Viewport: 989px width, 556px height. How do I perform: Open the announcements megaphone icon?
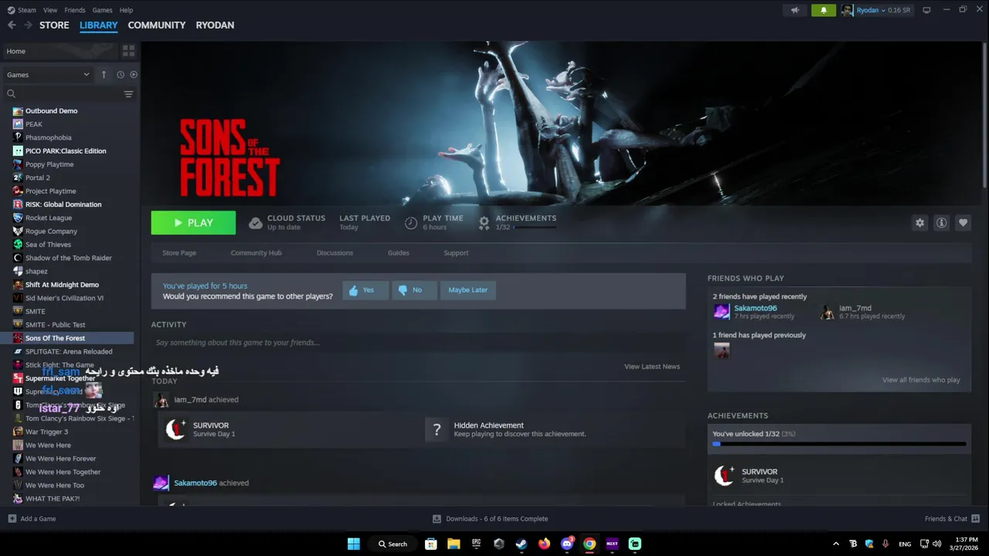794,10
